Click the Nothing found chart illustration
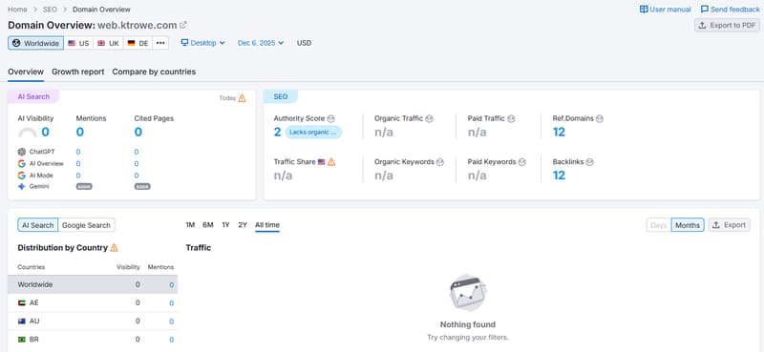This screenshot has width=764, height=352. 468,292
